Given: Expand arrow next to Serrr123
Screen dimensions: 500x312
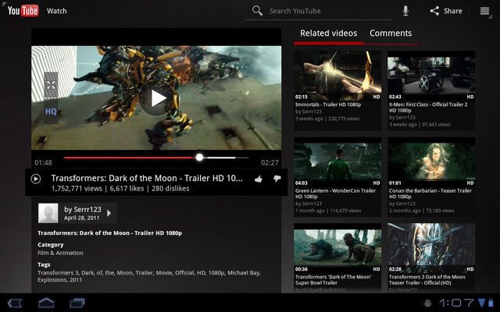Looking at the screenshot, I should [x=109, y=213].
